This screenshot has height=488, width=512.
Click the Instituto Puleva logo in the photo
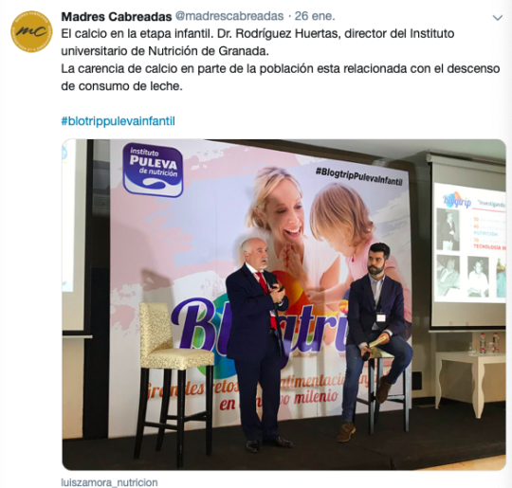[x=153, y=170]
